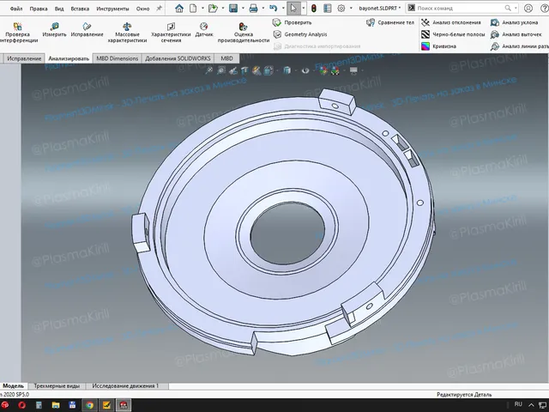Screen dimensions: 549x412
Task: Click Zoom to Fit in the view toolbar
Action: click(x=209, y=70)
